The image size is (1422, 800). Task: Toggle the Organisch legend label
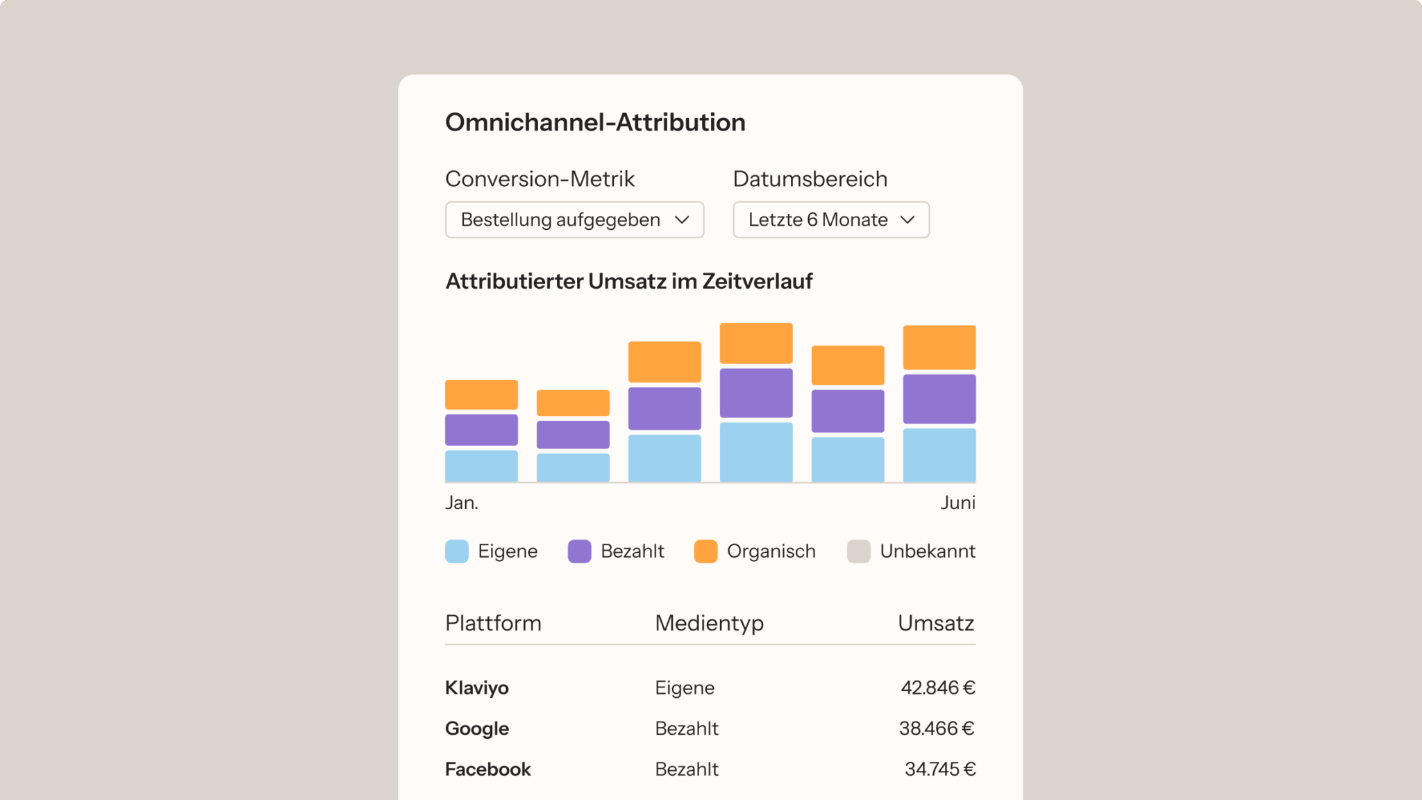click(x=771, y=551)
